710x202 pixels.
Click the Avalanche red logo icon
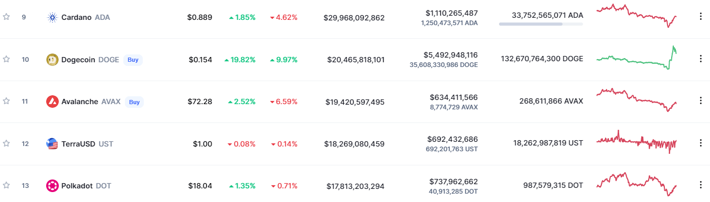(x=52, y=102)
